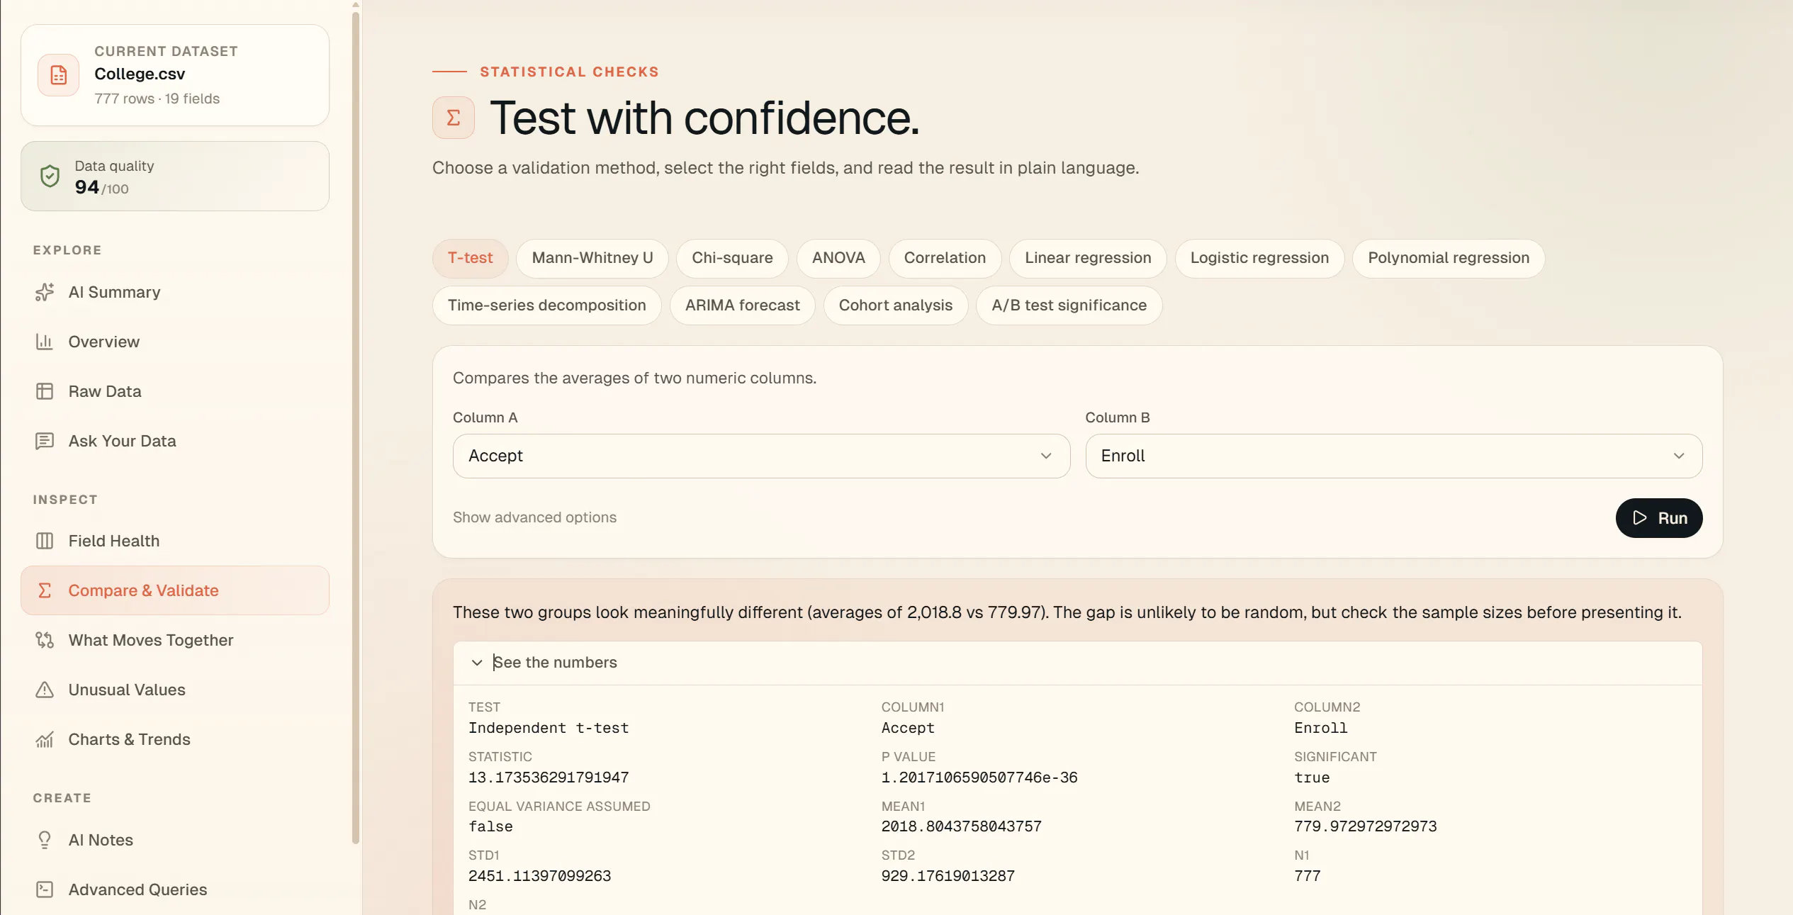Click the Data quality shield icon

point(50,176)
